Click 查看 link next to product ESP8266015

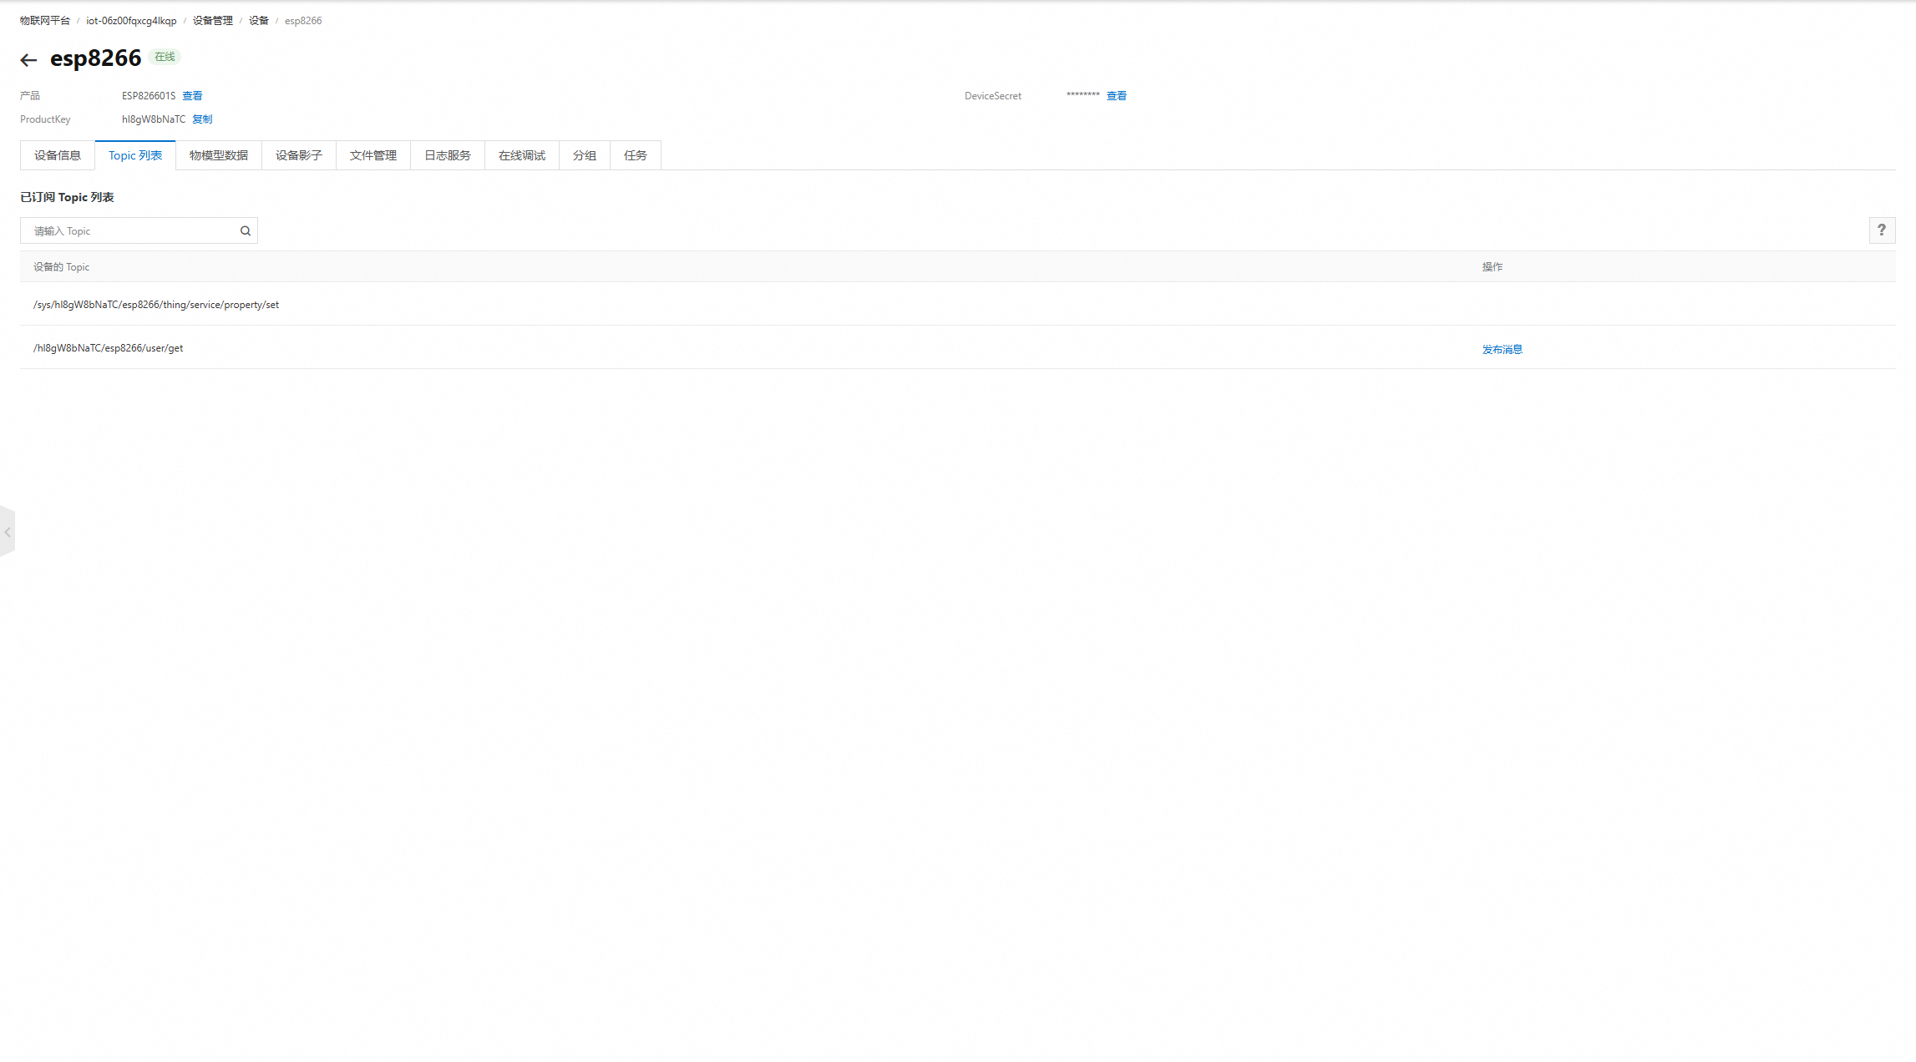(192, 96)
